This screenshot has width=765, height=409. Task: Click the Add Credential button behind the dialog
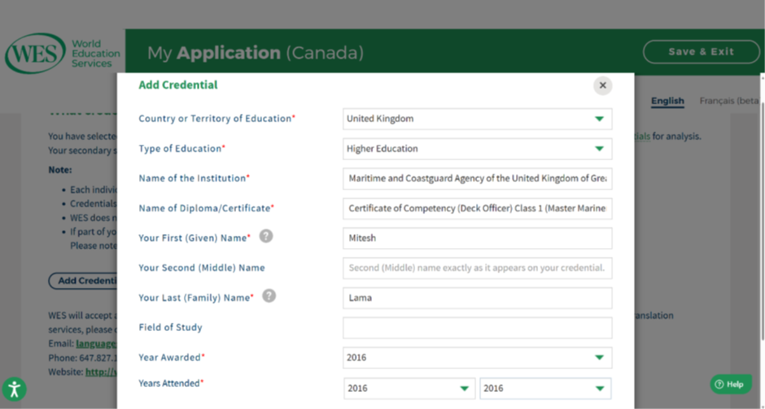click(x=83, y=281)
